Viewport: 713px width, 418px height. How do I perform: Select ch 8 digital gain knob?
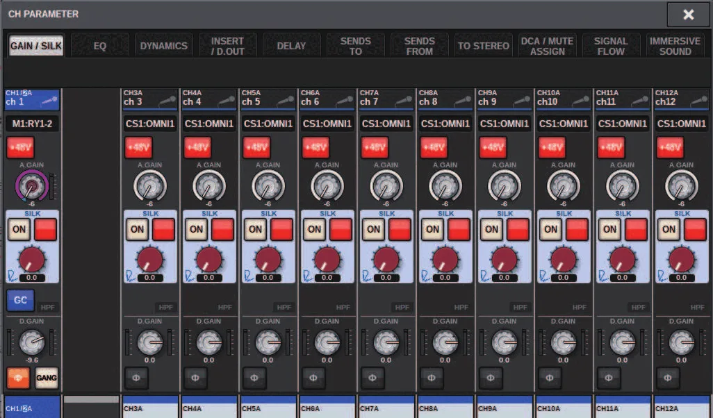coord(445,342)
